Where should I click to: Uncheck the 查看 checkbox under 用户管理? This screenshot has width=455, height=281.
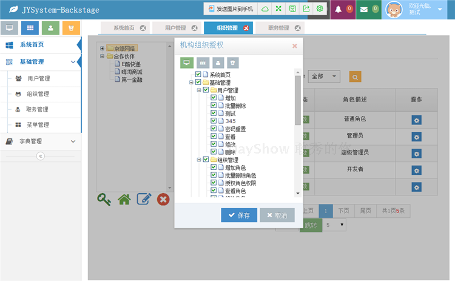214,136
